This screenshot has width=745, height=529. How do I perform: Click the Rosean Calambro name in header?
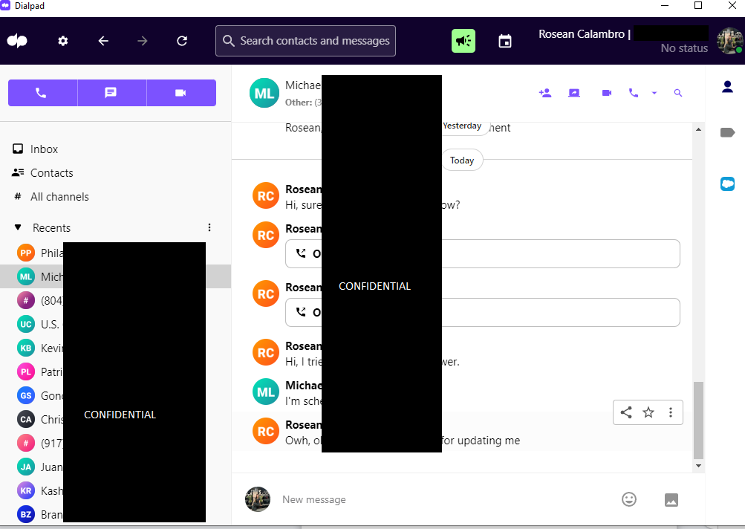click(582, 34)
